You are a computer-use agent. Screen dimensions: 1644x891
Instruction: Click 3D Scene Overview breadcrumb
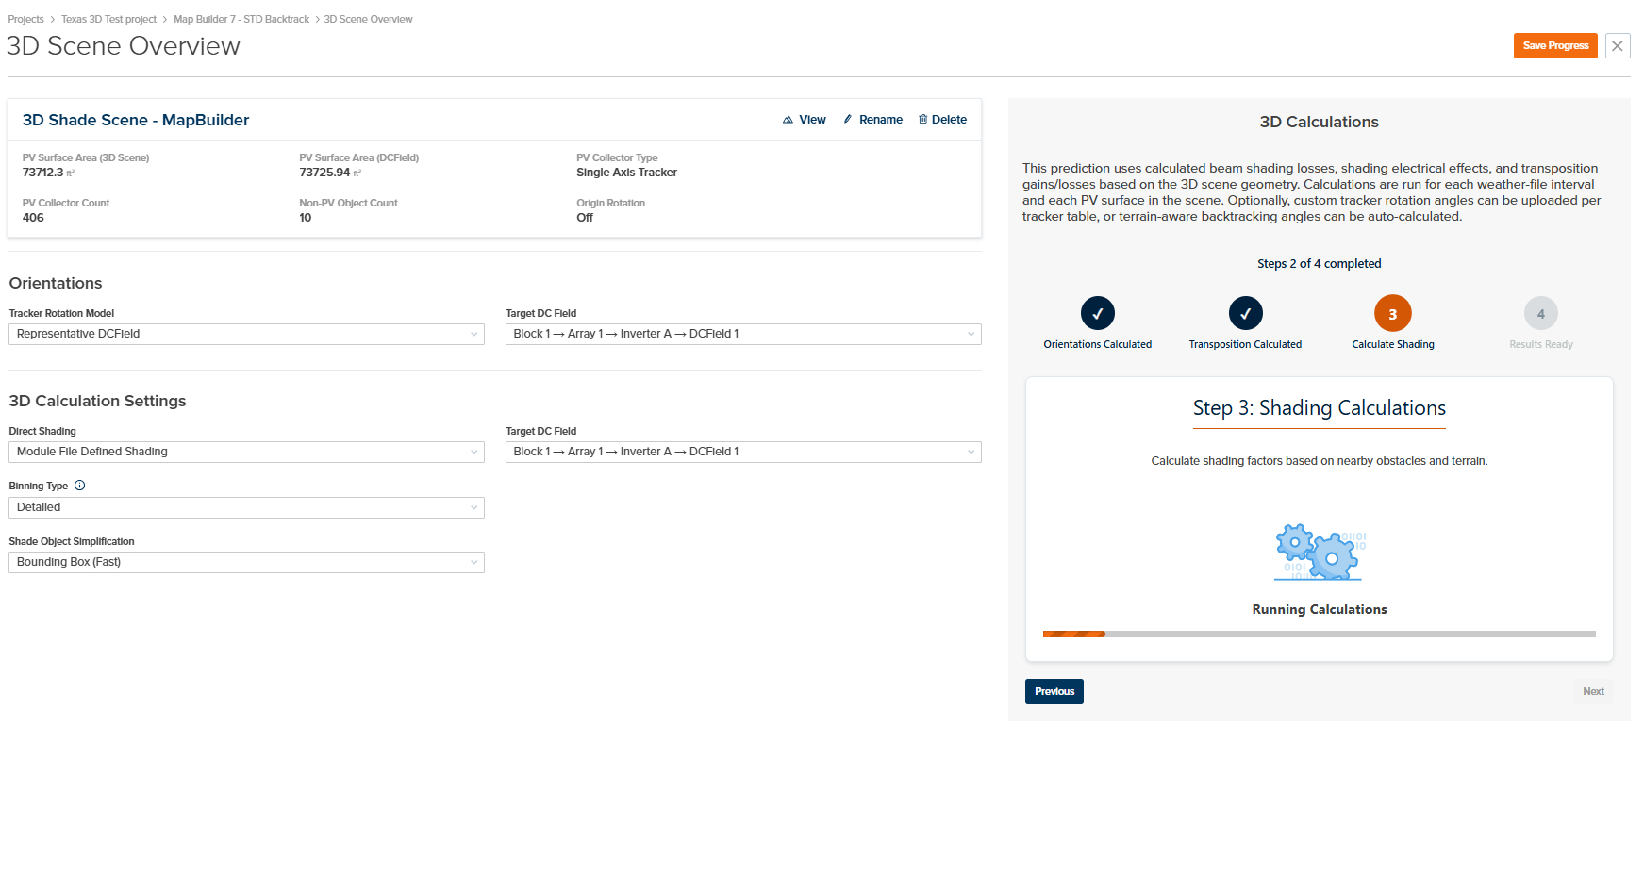(x=368, y=19)
